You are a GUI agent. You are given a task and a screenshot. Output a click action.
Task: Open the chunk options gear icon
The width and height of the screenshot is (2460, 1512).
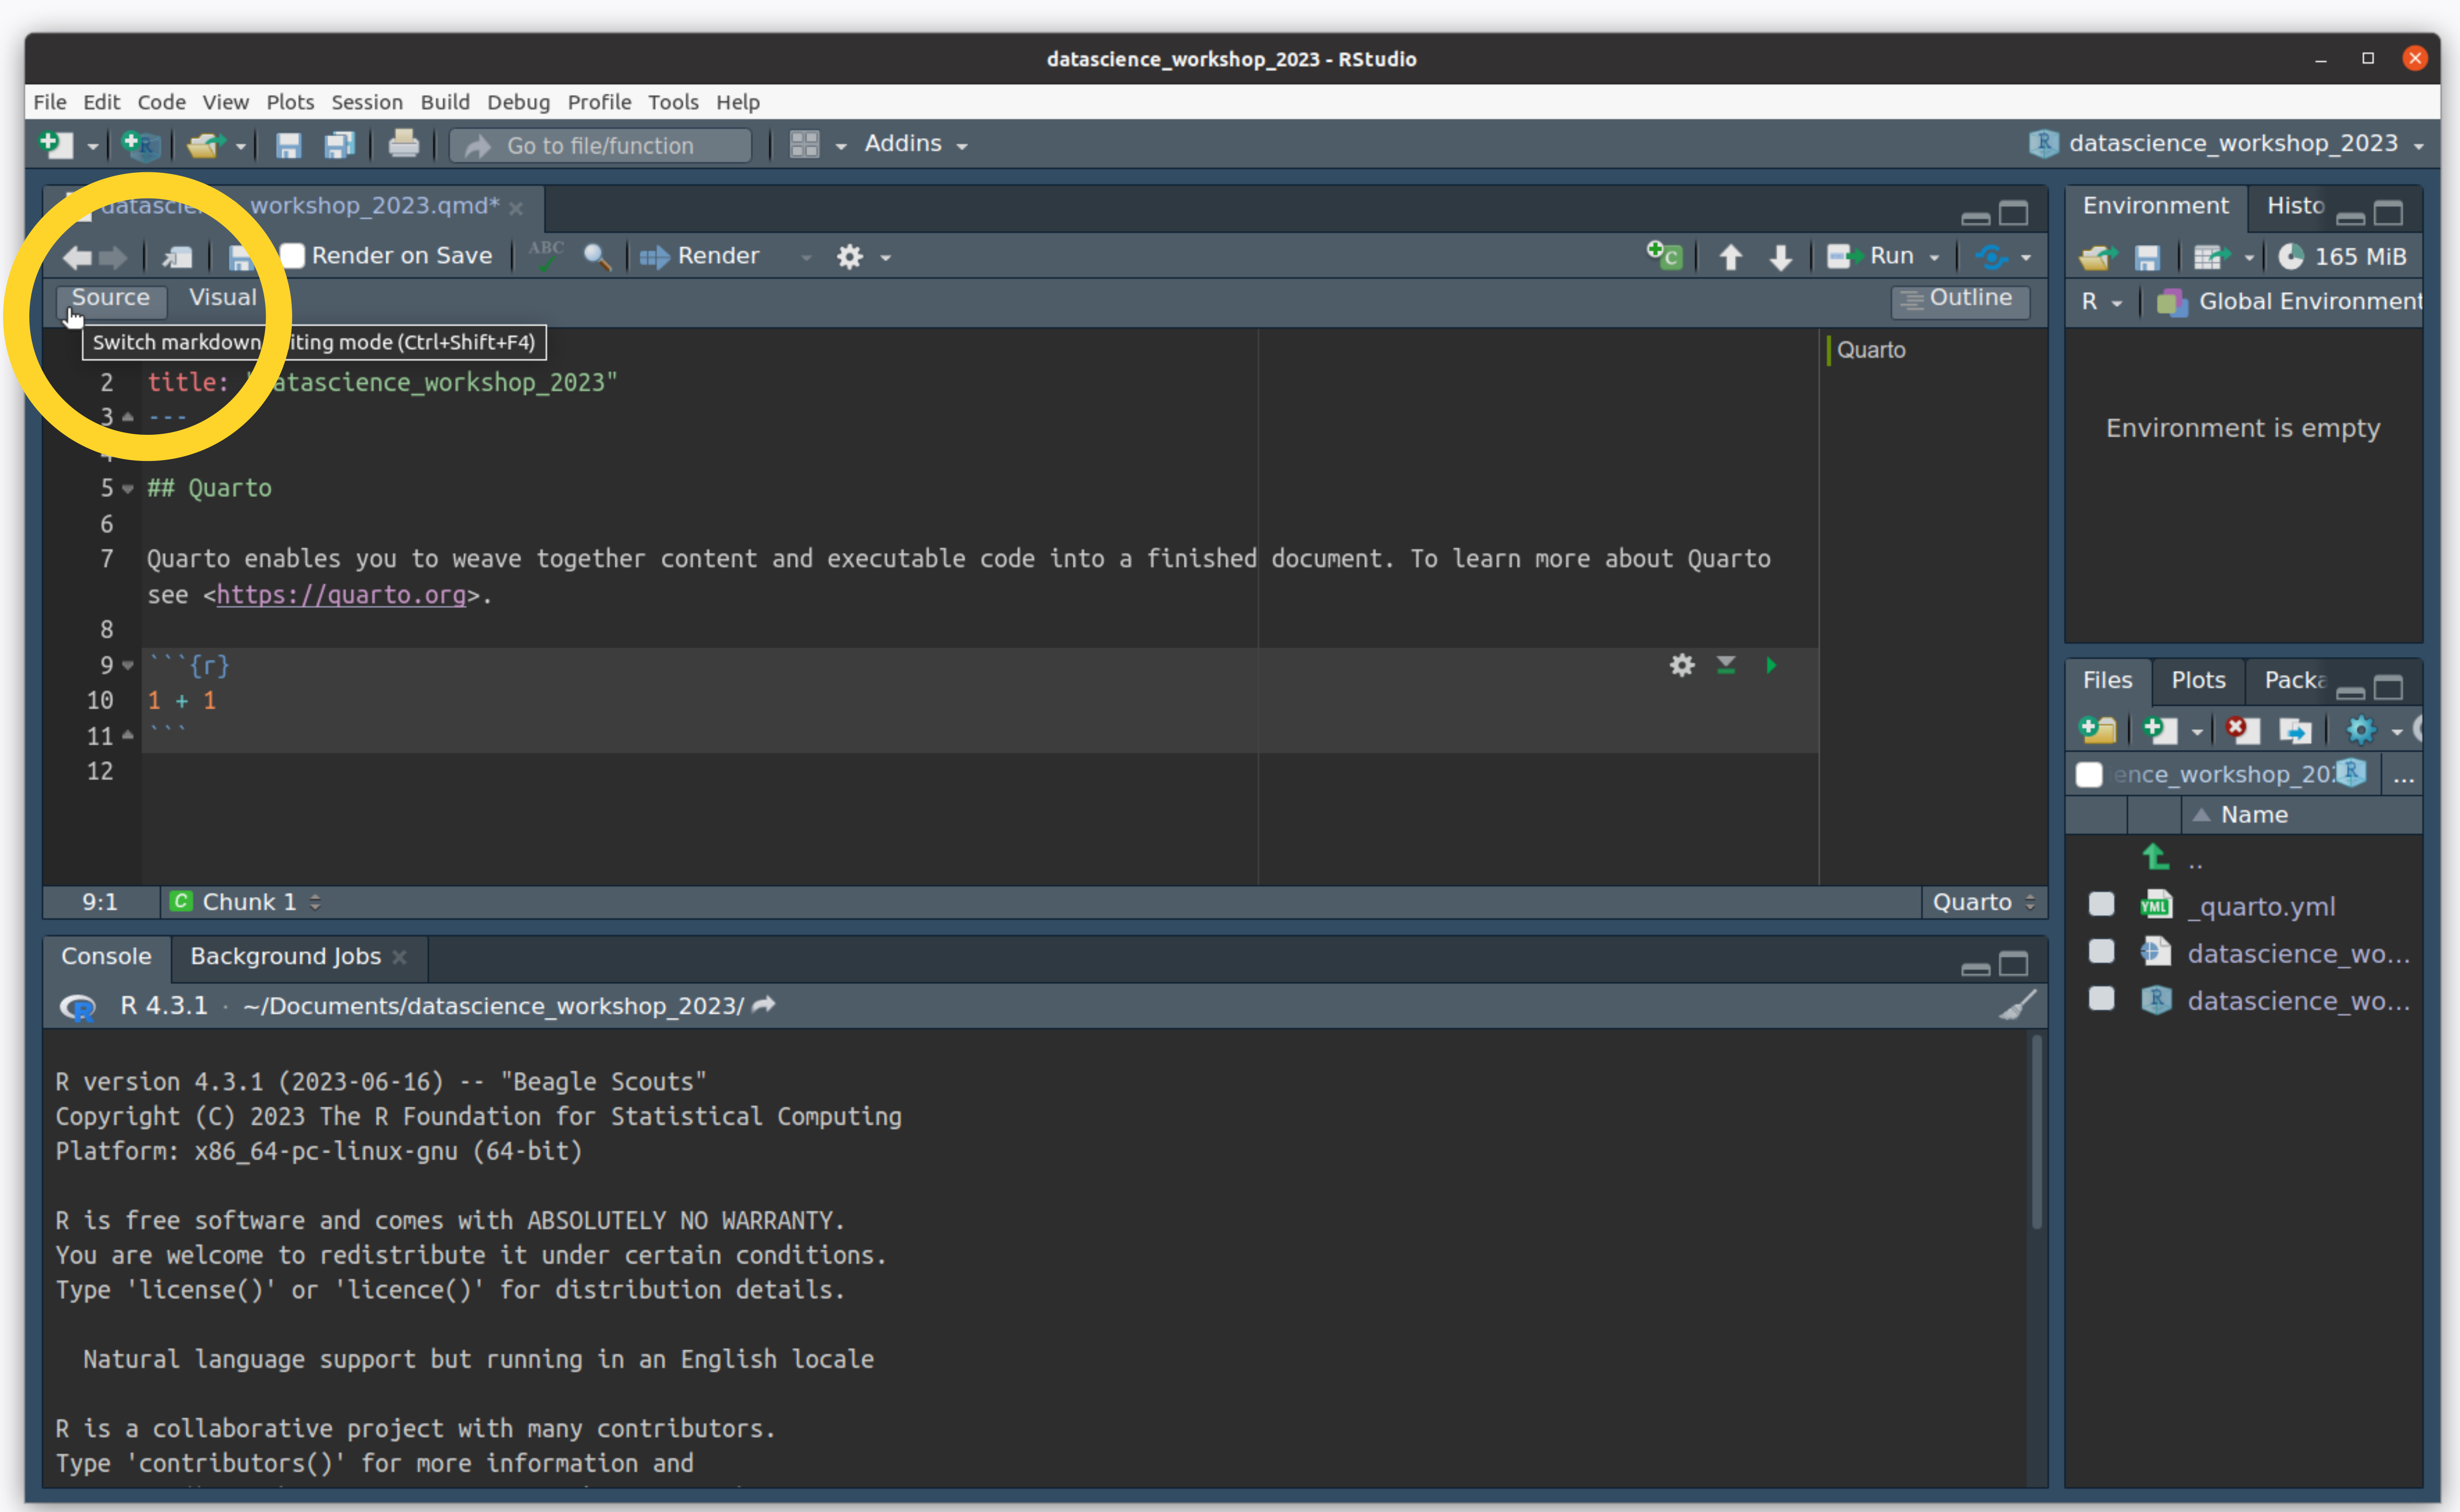(1682, 665)
